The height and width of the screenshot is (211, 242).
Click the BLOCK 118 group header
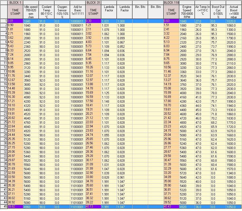tap(171, 2)
